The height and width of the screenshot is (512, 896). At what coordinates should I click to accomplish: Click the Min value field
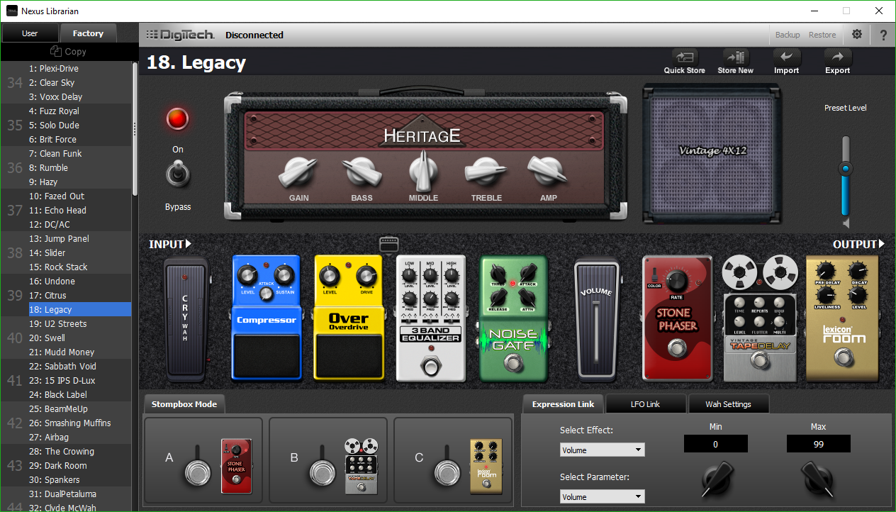(x=715, y=444)
